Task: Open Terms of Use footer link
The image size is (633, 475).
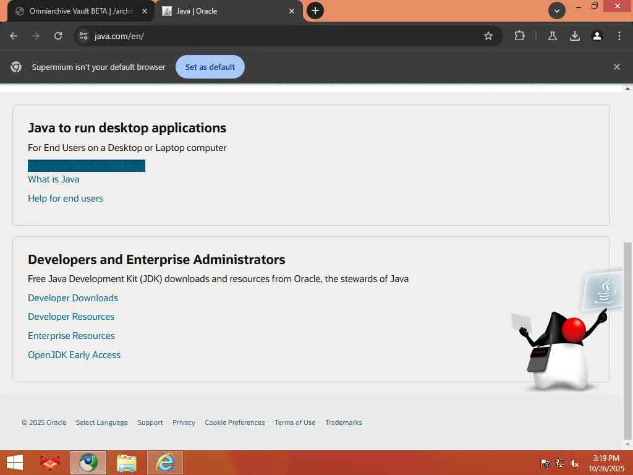Action: pyautogui.click(x=295, y=422)
